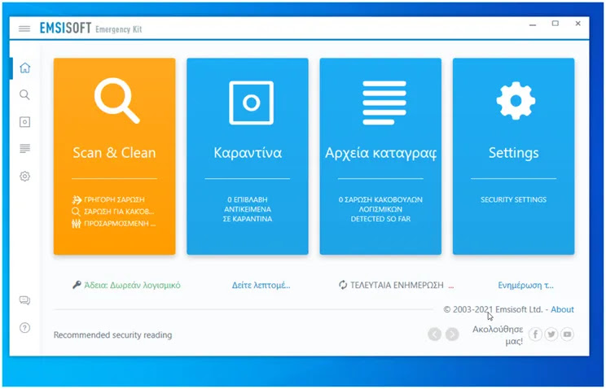The image size is (606, 389).
Task: Click the license key icon
Action: (77, 285)
